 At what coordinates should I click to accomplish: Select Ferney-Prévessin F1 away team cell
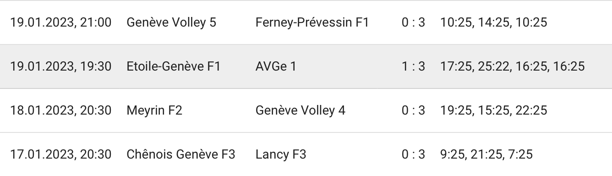click(312, 22)
